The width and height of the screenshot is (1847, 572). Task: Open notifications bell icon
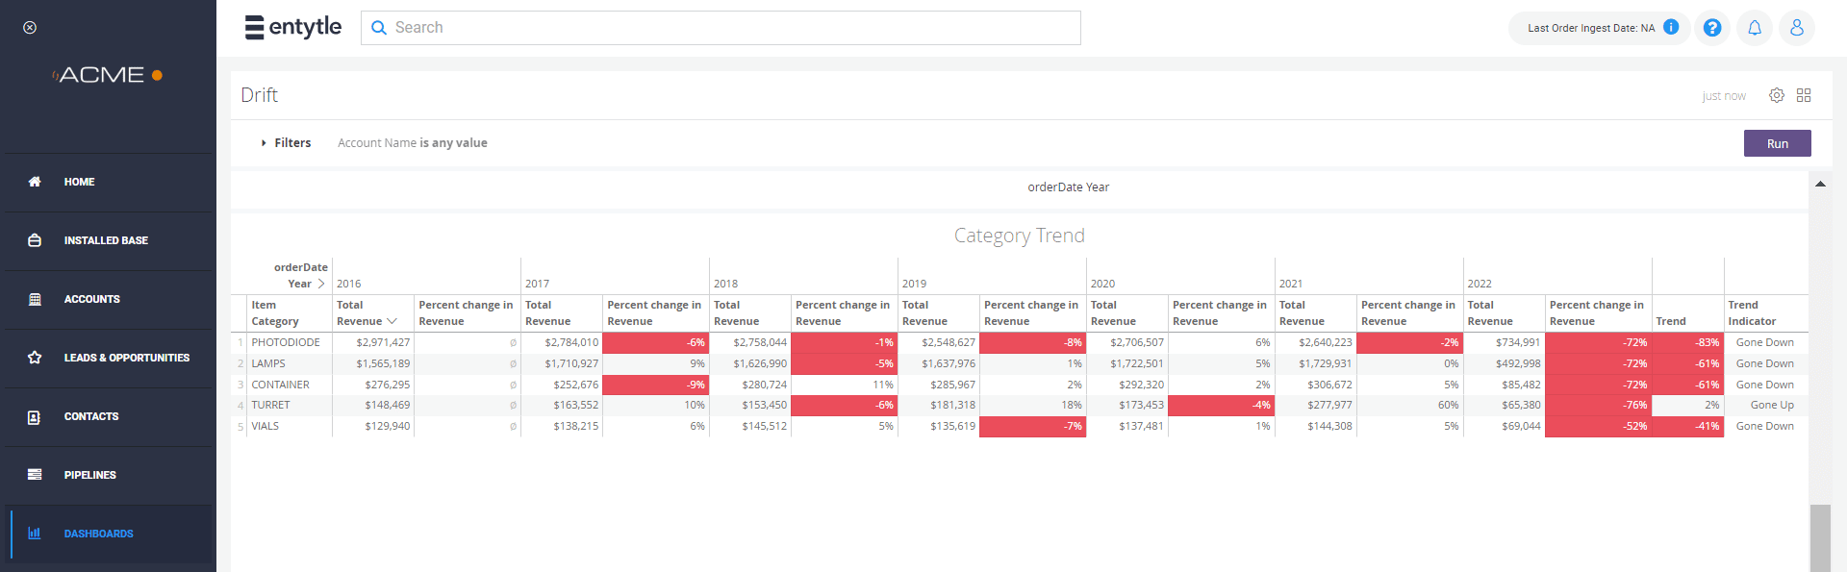(1755, 28)
